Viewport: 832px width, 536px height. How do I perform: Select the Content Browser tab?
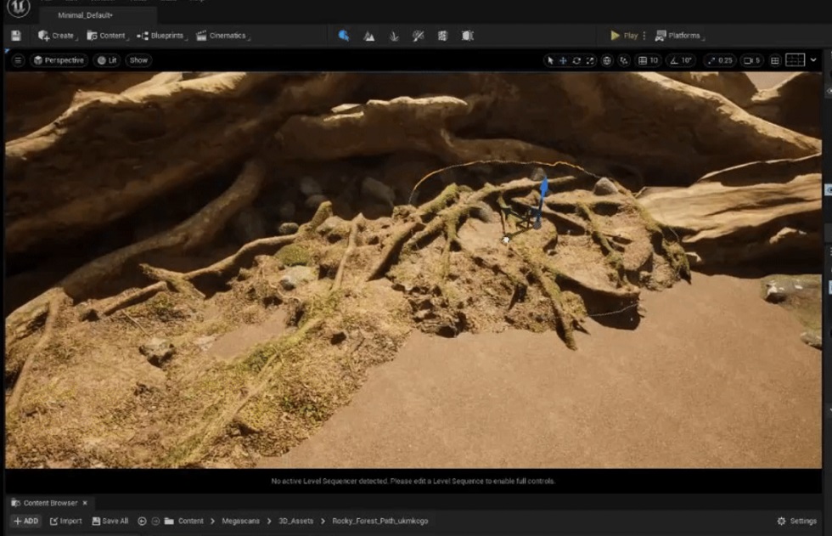click(x=49, y=503)
